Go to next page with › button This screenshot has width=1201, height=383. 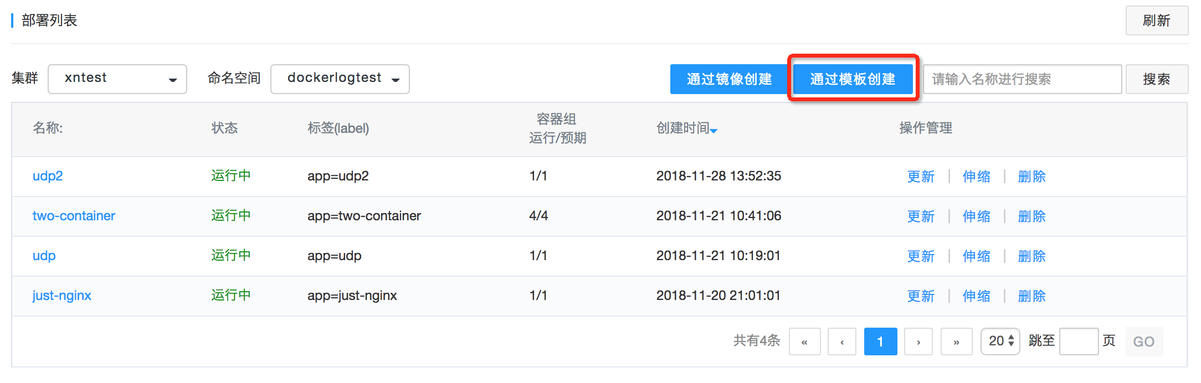[918, 341]
